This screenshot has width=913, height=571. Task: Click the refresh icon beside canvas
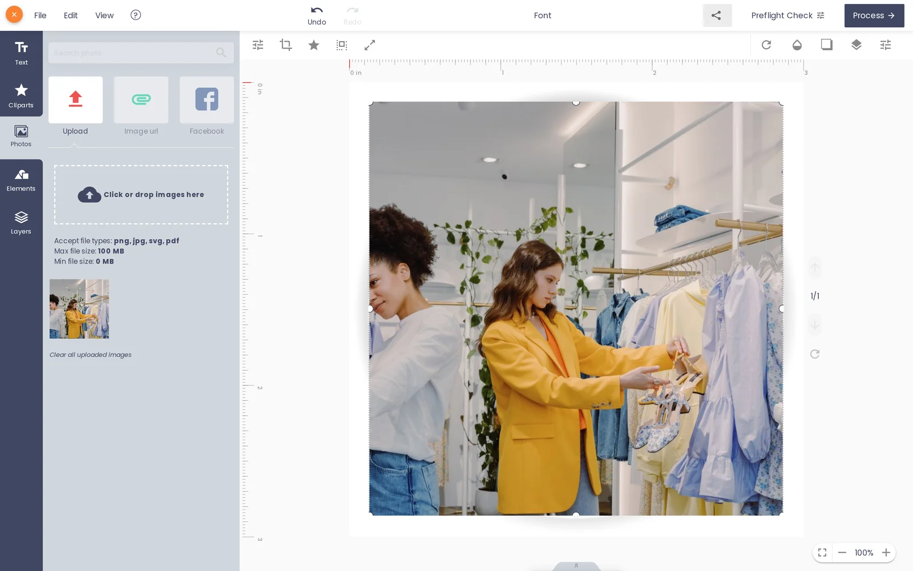click(815, 354)
